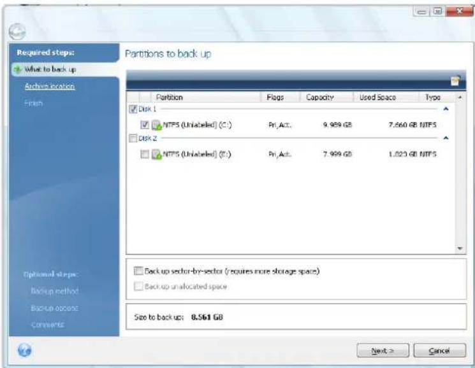
Task: Check the Disk 2 checkbox
Action: 133,138
